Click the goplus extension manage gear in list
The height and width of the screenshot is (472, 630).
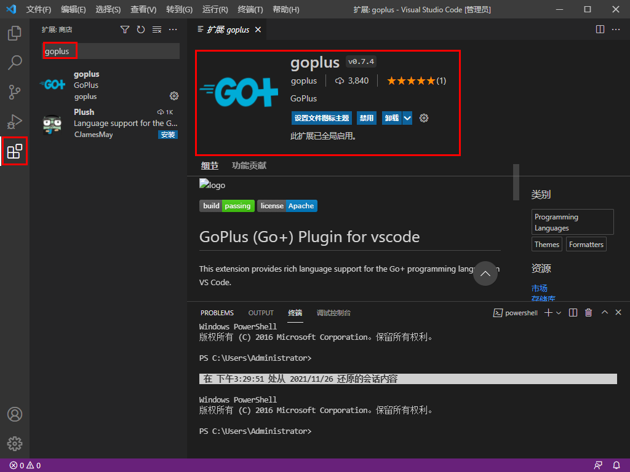click(174, 96)
